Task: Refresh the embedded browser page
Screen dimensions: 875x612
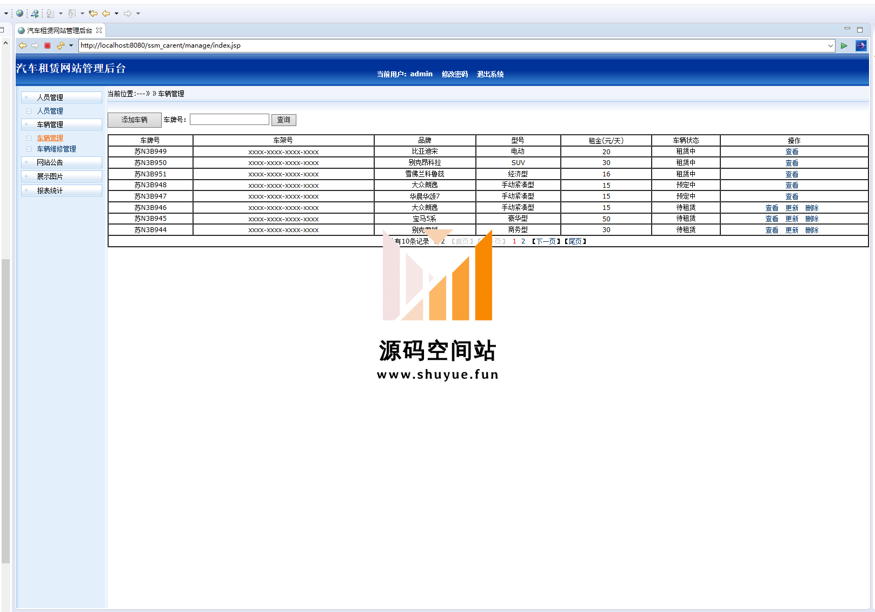Action: pyautogui.click(x=61, y=45)
